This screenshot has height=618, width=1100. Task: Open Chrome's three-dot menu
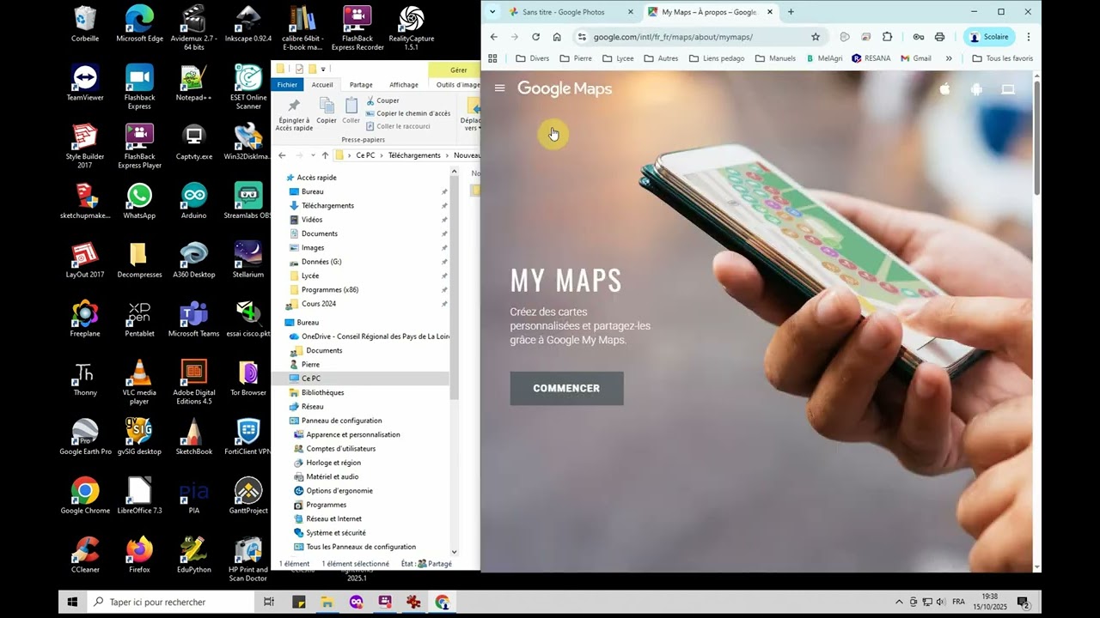tap(1028, 37)
